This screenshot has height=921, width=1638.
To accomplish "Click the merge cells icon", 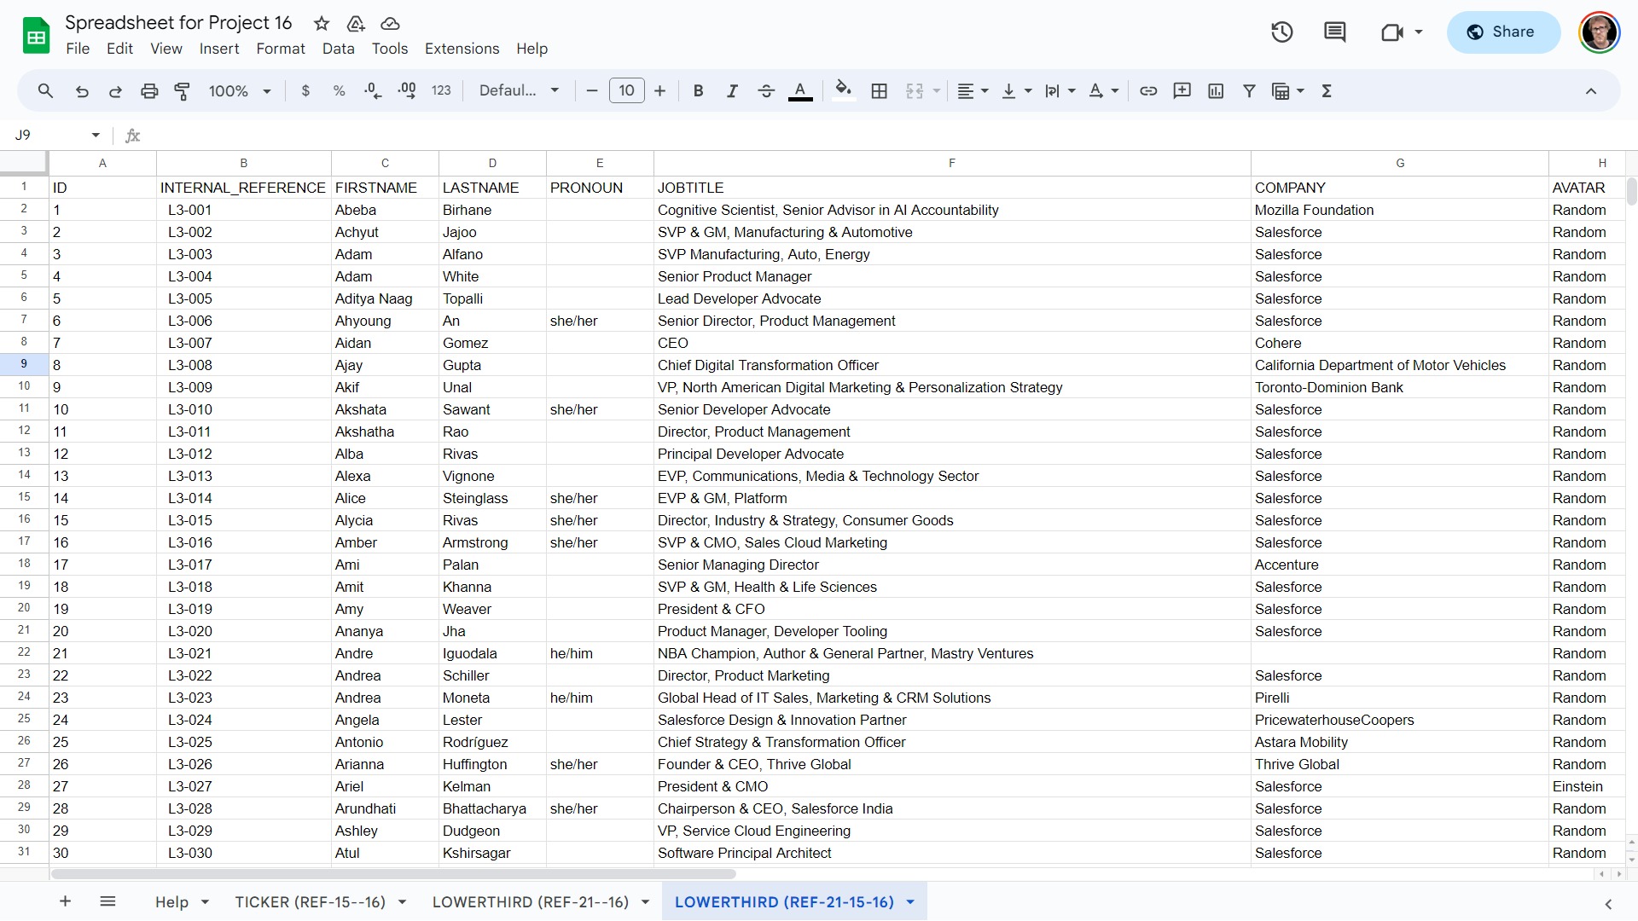I will pos(915,91).
